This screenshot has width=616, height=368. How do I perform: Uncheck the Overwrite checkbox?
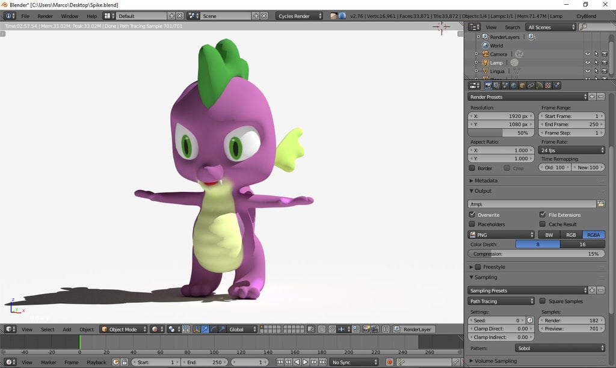click(472, 215)
